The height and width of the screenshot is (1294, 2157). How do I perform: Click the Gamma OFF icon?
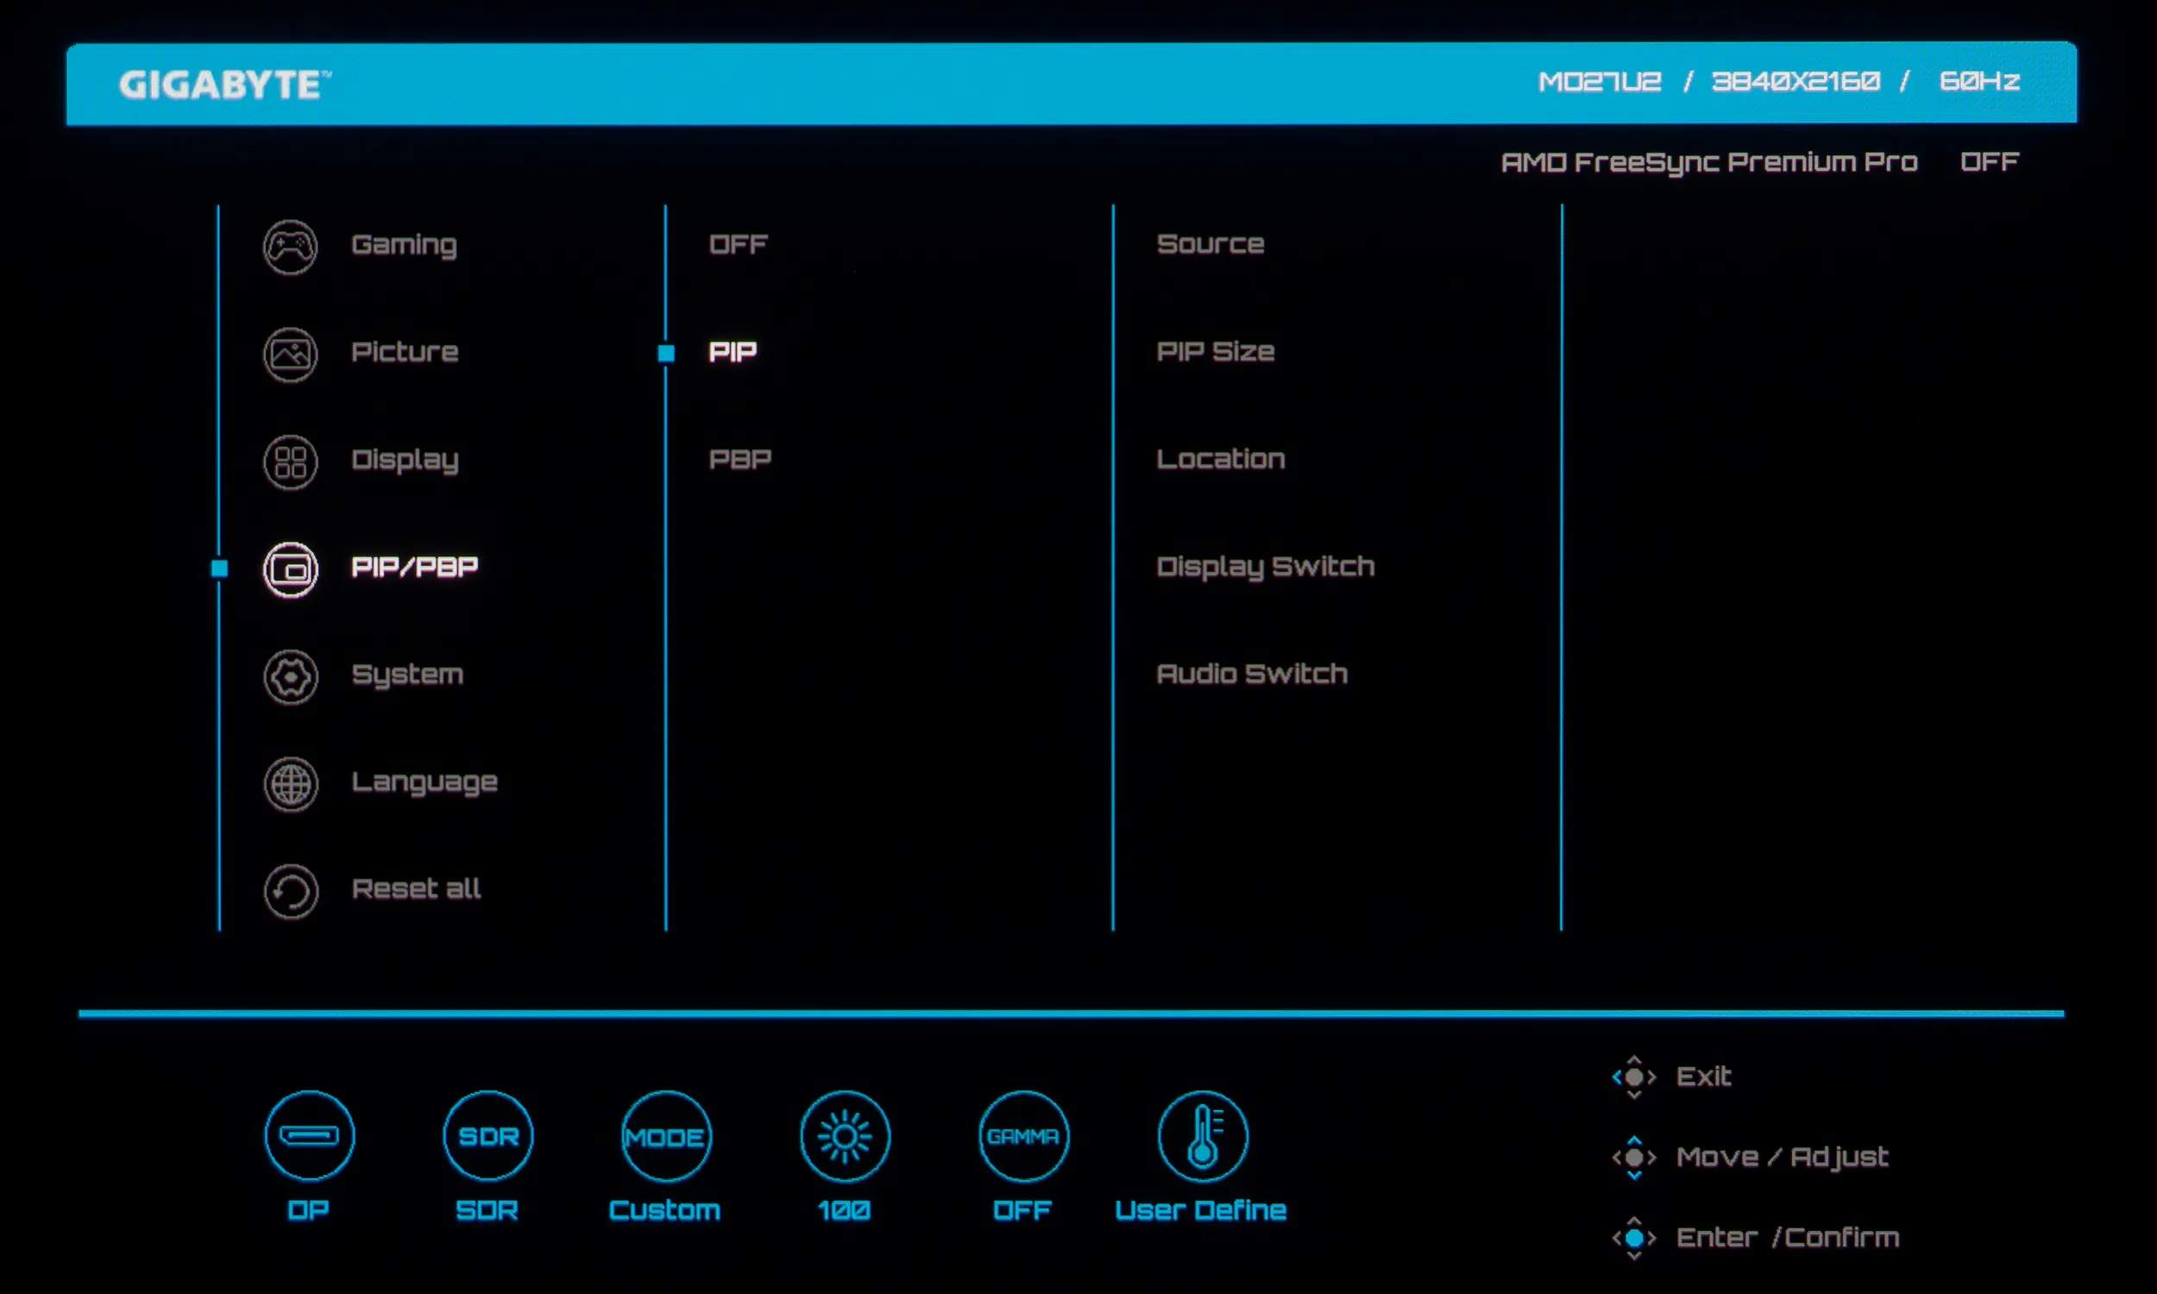1023,1135
